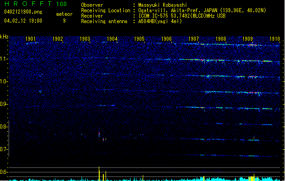Click the 0.8 kHz frequency axis label
The image size is (285, 181).
4,127
